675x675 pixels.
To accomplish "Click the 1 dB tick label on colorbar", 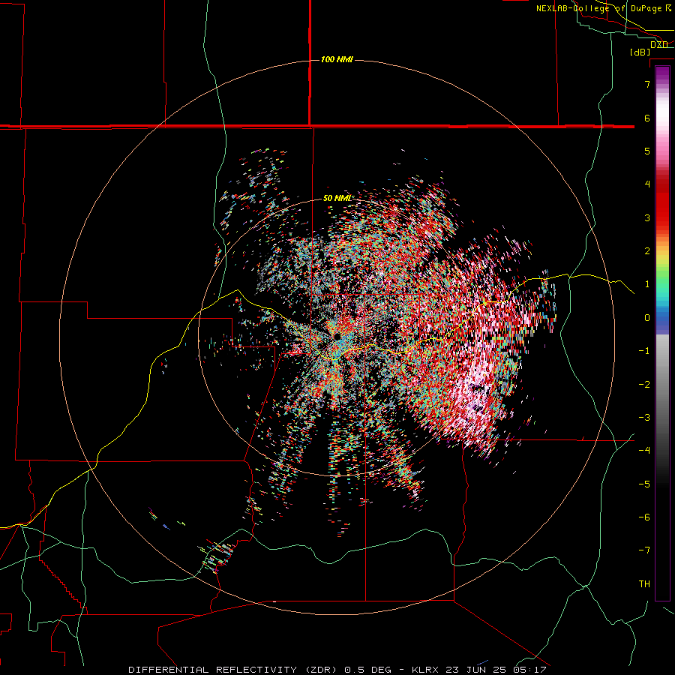I will (x=647, y=284).
